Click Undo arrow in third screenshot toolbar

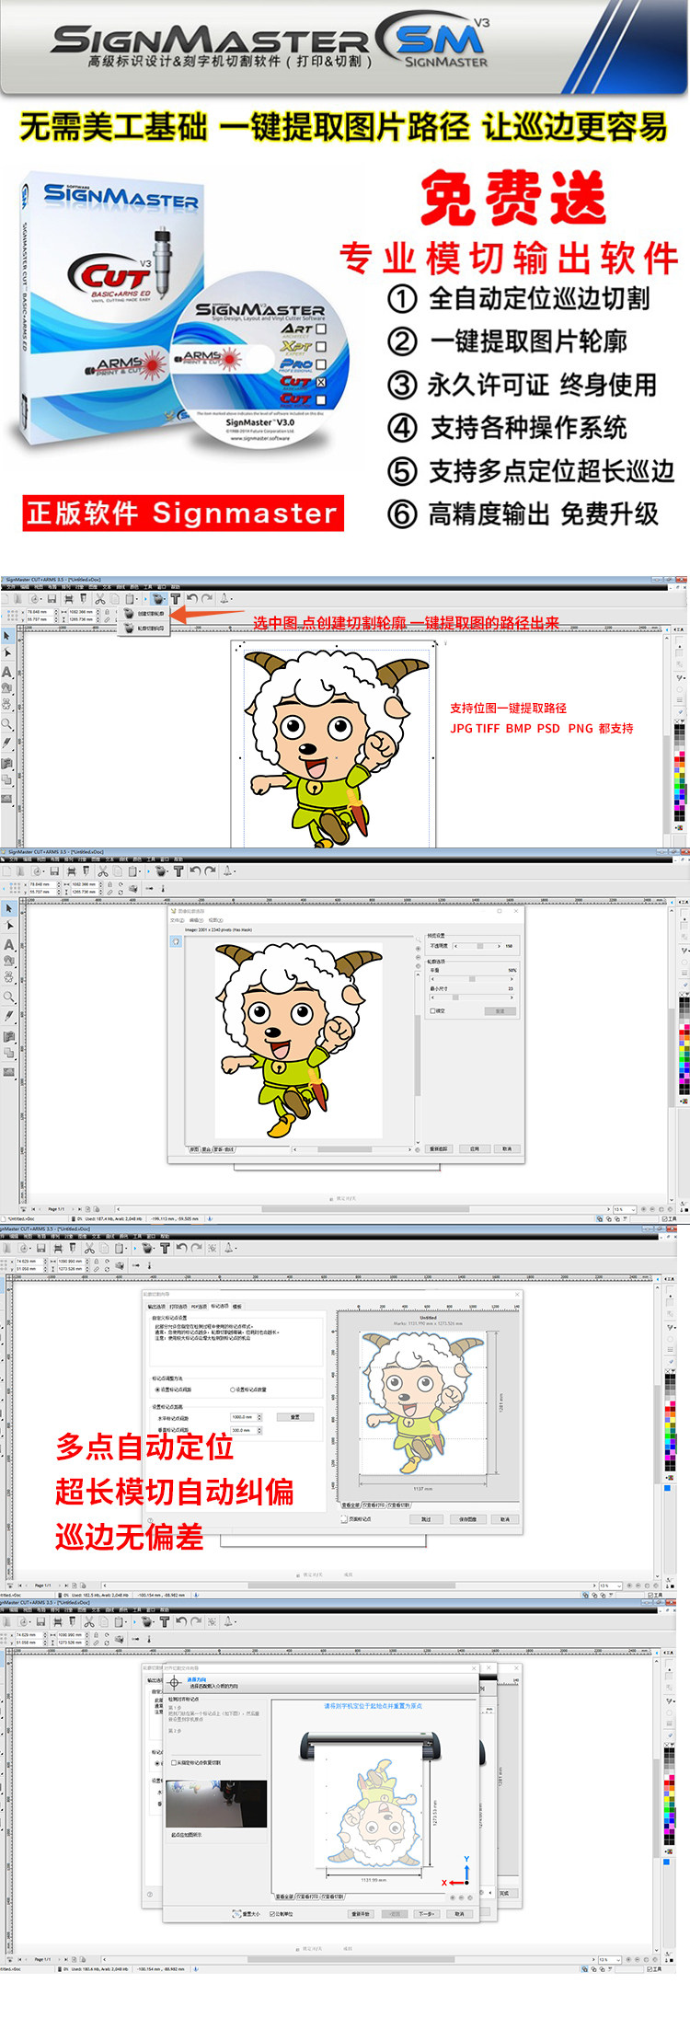pyautogui.click(x=182, y=1248)
